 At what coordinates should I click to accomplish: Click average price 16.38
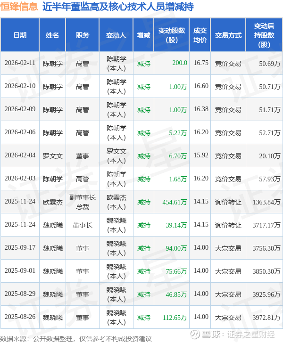[x=201, y=109]
